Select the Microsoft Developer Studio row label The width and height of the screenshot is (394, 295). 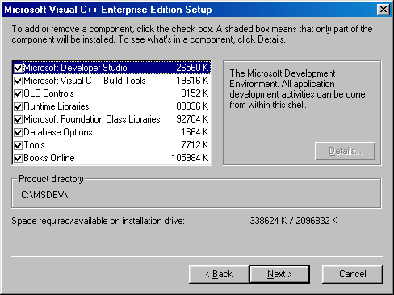point(75,68)
